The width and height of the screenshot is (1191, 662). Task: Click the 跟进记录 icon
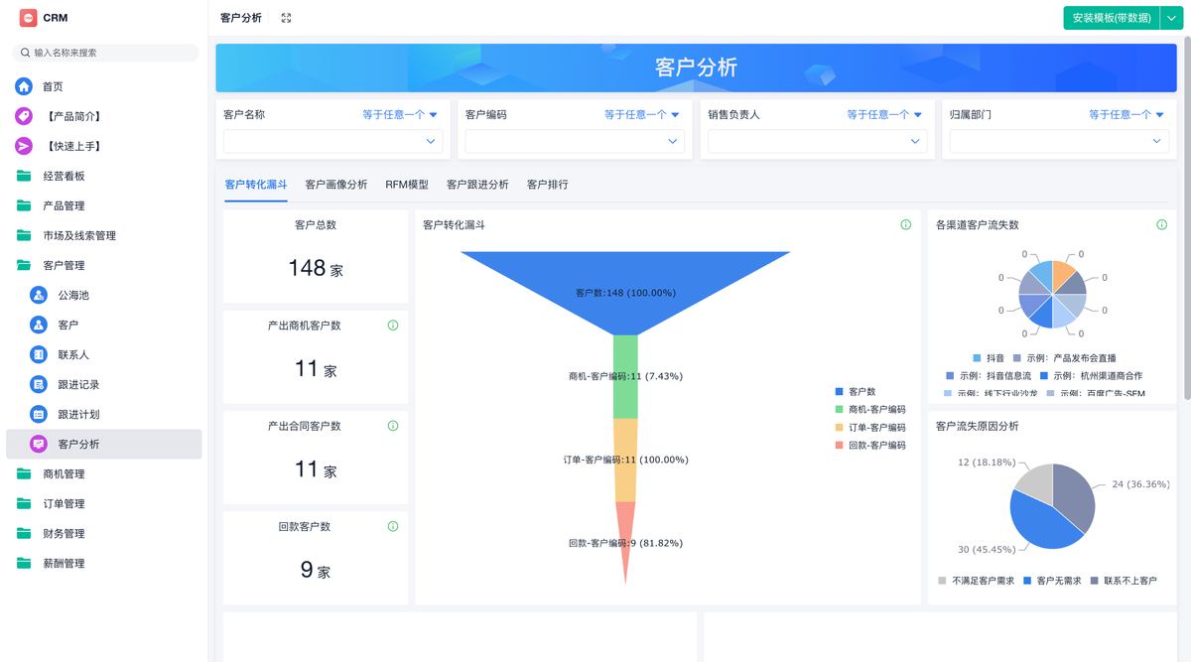coord(39,384)
